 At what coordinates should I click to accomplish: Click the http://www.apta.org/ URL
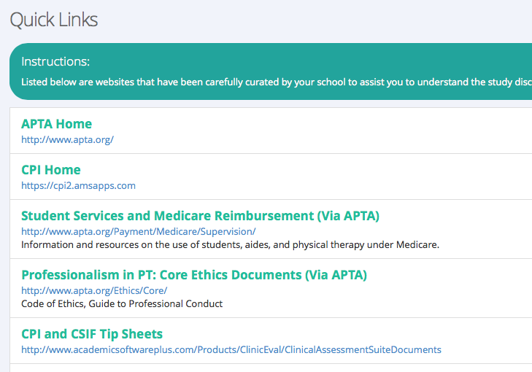click(67, 139)
